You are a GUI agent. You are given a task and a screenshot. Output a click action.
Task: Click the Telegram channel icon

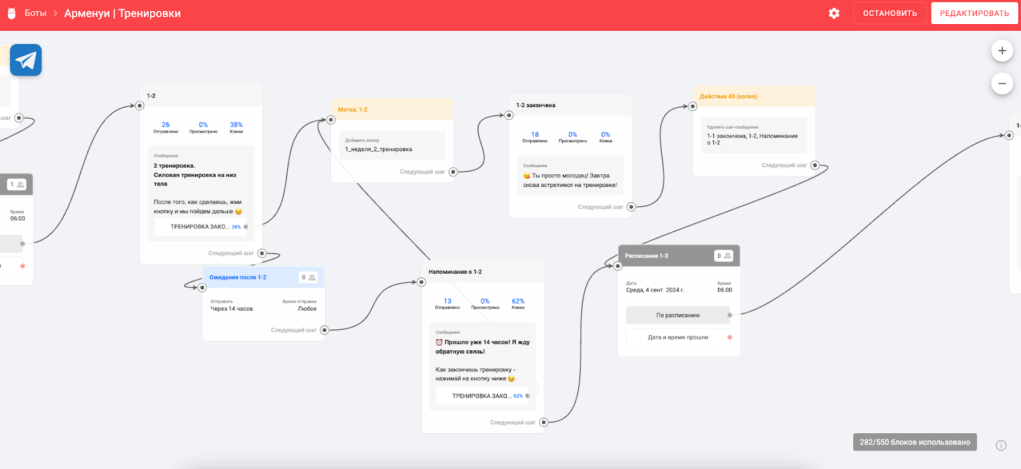click(x=26, y=60)
